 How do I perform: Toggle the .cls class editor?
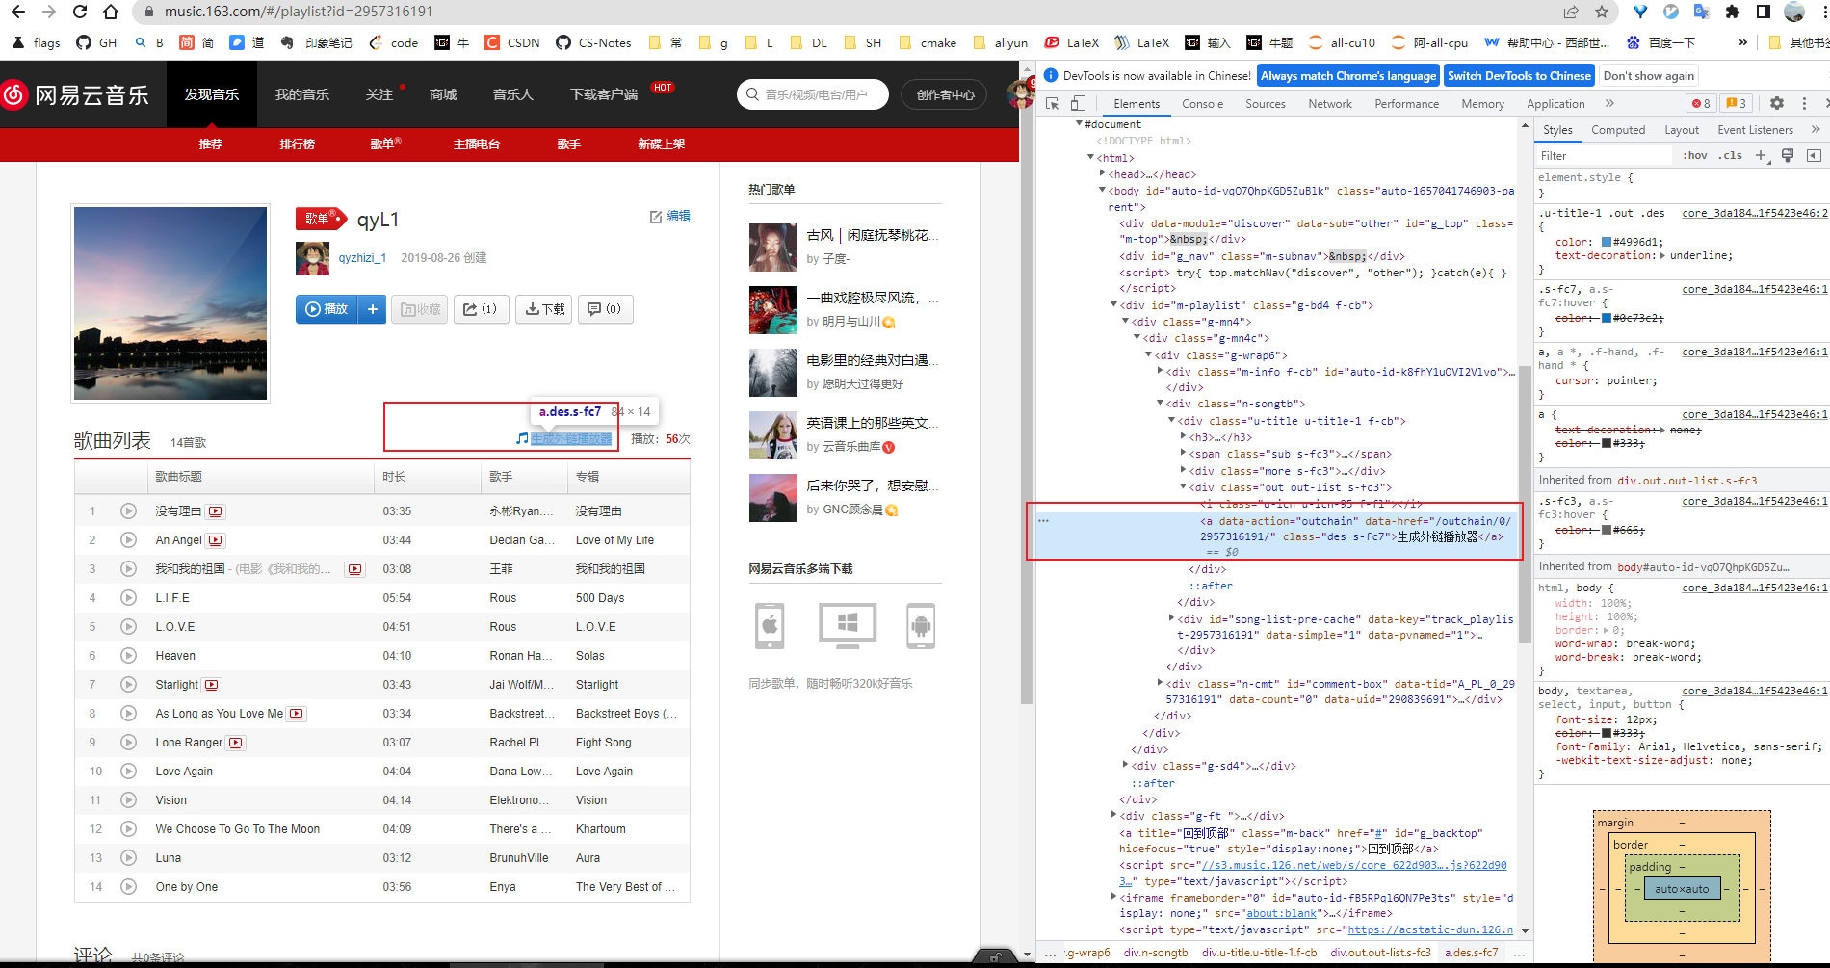pyautogui.click(x=1731, y=155)
